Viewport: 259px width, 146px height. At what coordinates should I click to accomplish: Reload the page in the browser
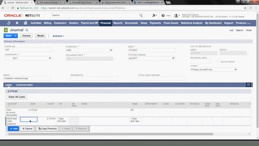13,8
